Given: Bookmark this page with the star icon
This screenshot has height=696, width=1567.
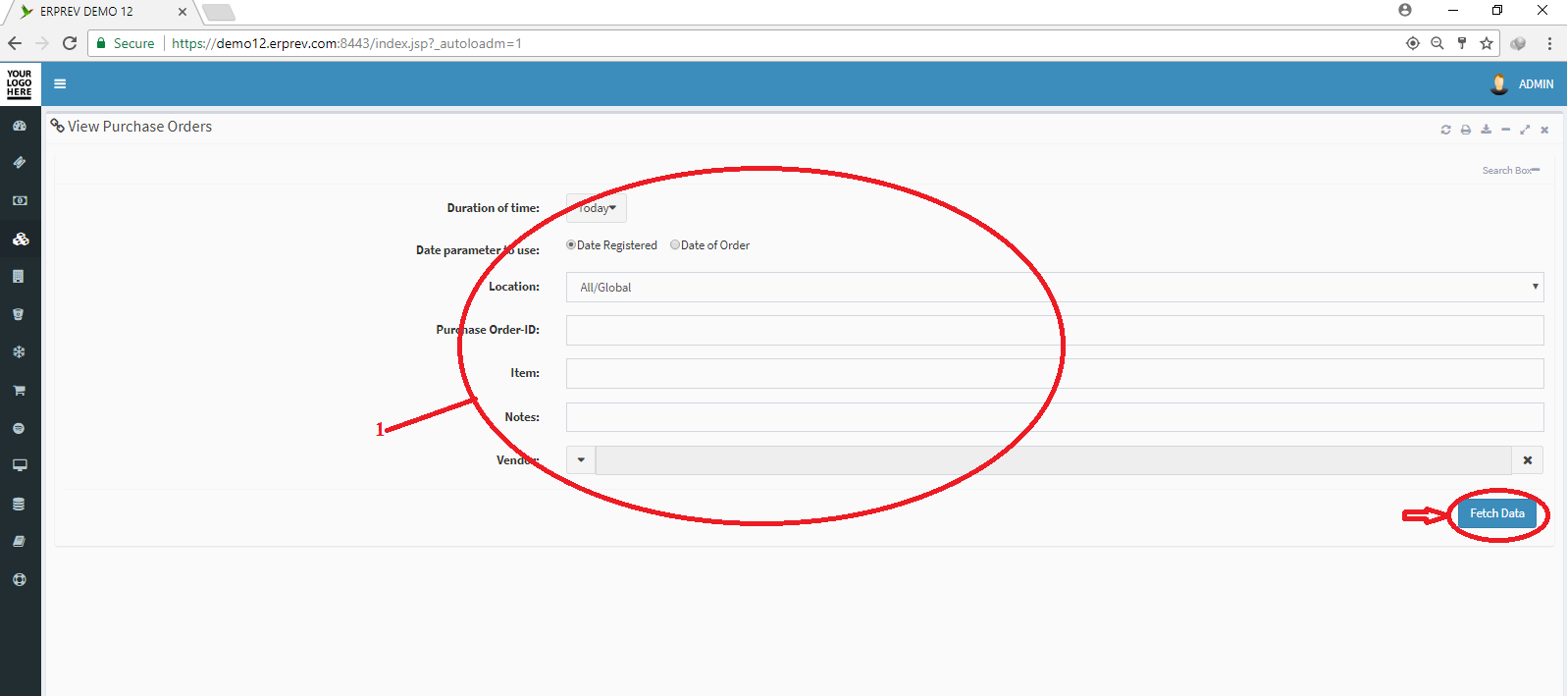Looking at the screenshot, I should [x=1487, y=43].
